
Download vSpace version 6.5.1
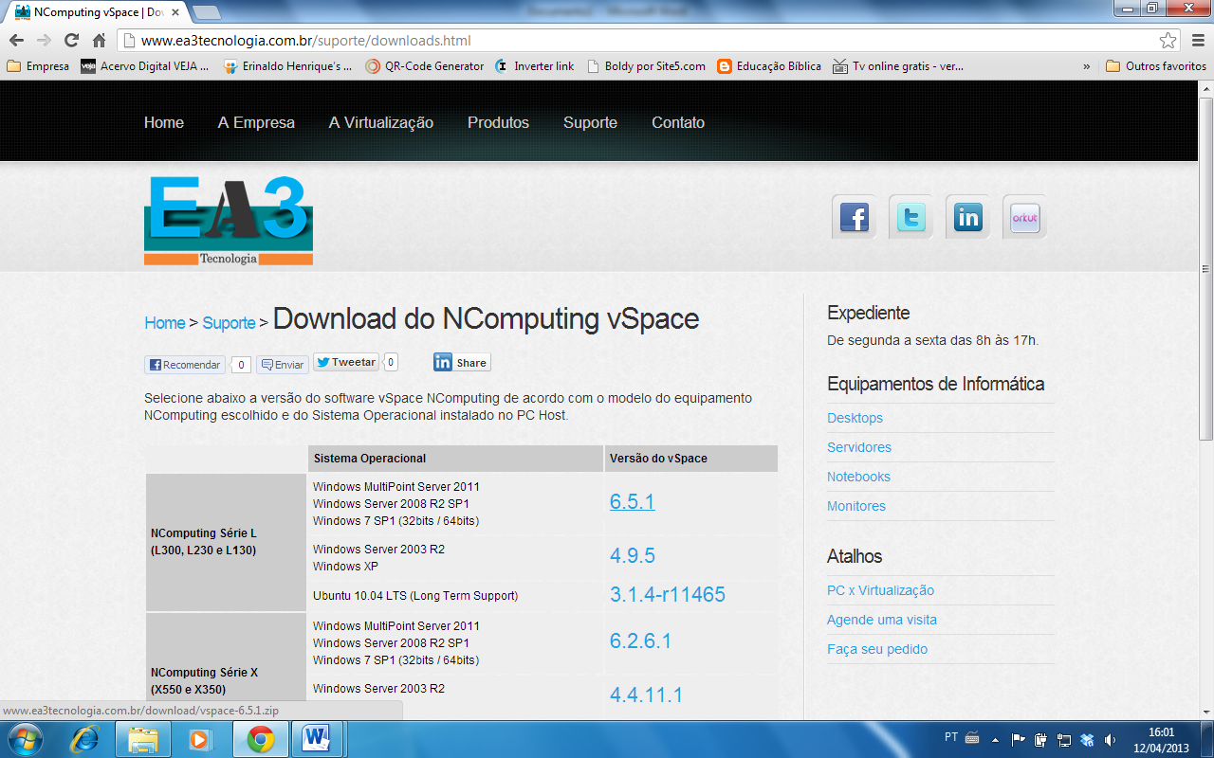(x=632, y=502)
